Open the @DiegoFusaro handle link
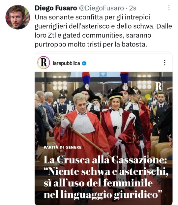Screen dimensions: 178x205 point(101,8)
